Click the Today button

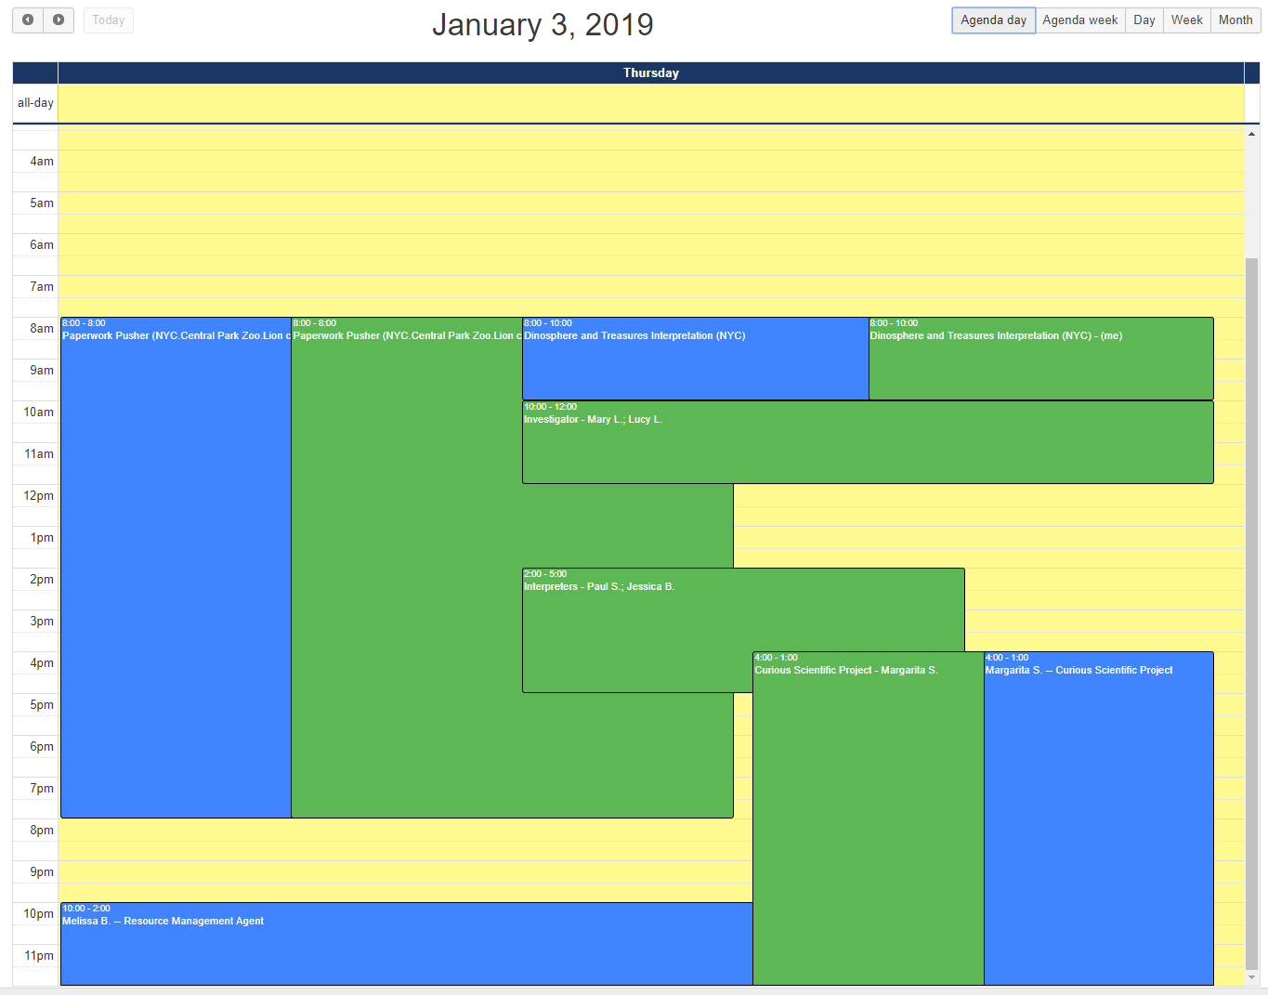click(x=109, y=20)
